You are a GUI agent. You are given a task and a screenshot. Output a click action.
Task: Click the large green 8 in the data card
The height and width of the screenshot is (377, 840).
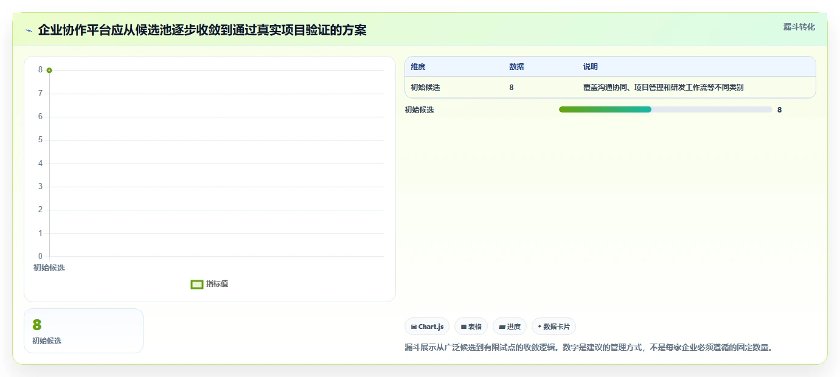tap(36, 325)
